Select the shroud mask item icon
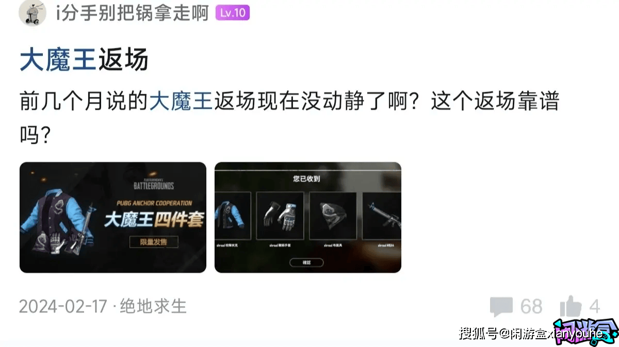The image size is (619, 347). (333, 216)
